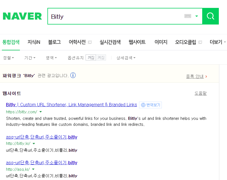This screenshot has width=227, height=180.
Task: Switch to the 지식iN tab
Action: click(34, 42)
